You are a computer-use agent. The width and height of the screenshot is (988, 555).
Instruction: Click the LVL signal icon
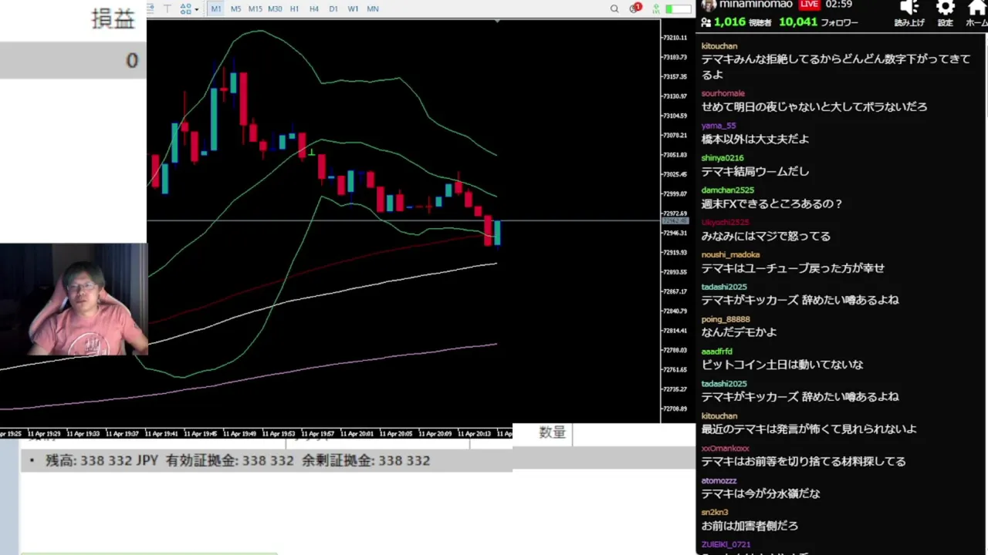(656, 8)
